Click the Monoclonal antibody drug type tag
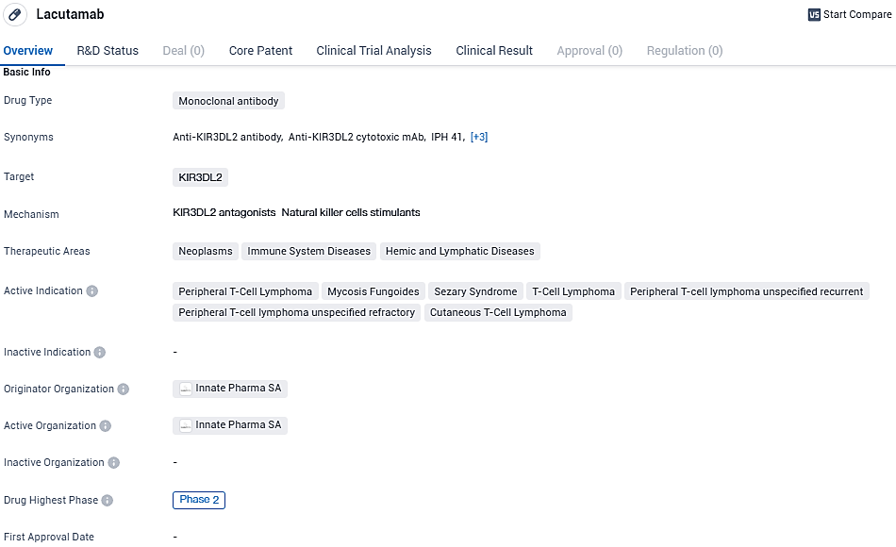The width and height of the screenshot is (896, 547). point(228,101)
